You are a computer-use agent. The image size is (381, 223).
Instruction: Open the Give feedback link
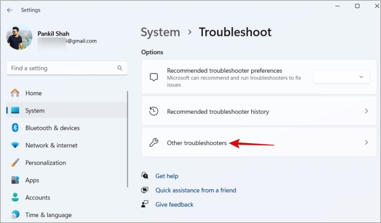[175, 204]
